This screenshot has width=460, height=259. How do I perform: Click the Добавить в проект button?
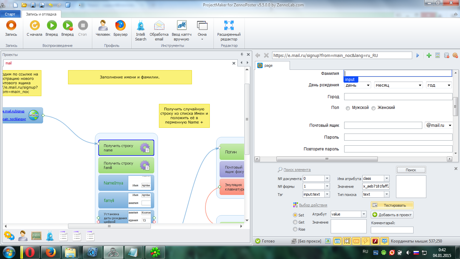(392, 215)
